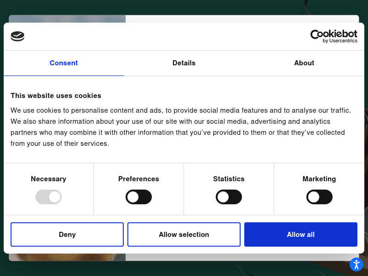Image resolution: width=368 pixels, height=276 pixels.
Task: Click the Marketing category label
Action: [x=319, y=179]
